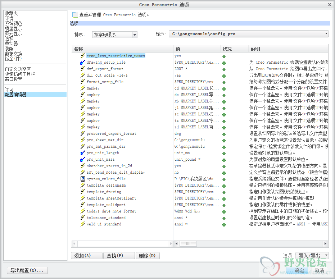Click the 导出配置(X)... button
Image resolution: width=335 pixels, height=279 pixels.
coord(27,270)
